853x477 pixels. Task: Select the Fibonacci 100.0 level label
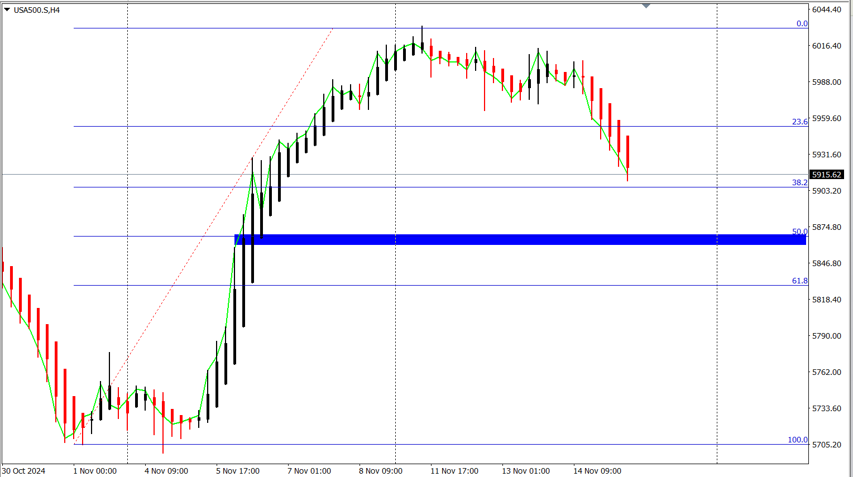798,440
